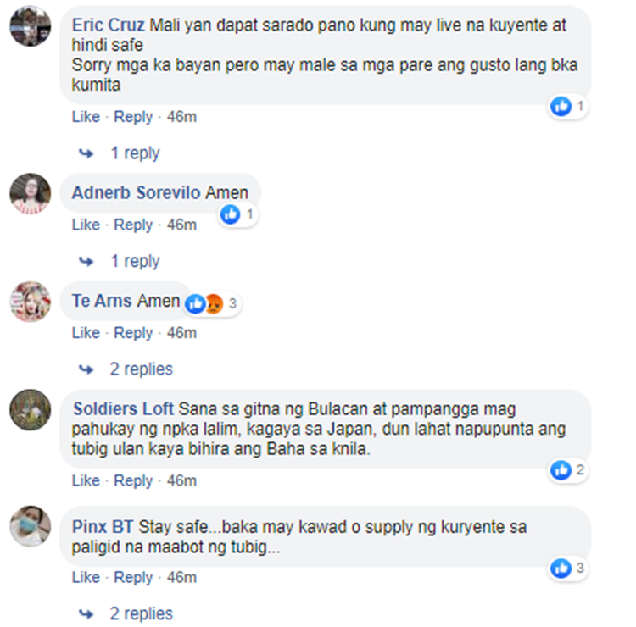
Task: Click the reply arrow icon under Pinx BT's comment
Action: point(86,614)
